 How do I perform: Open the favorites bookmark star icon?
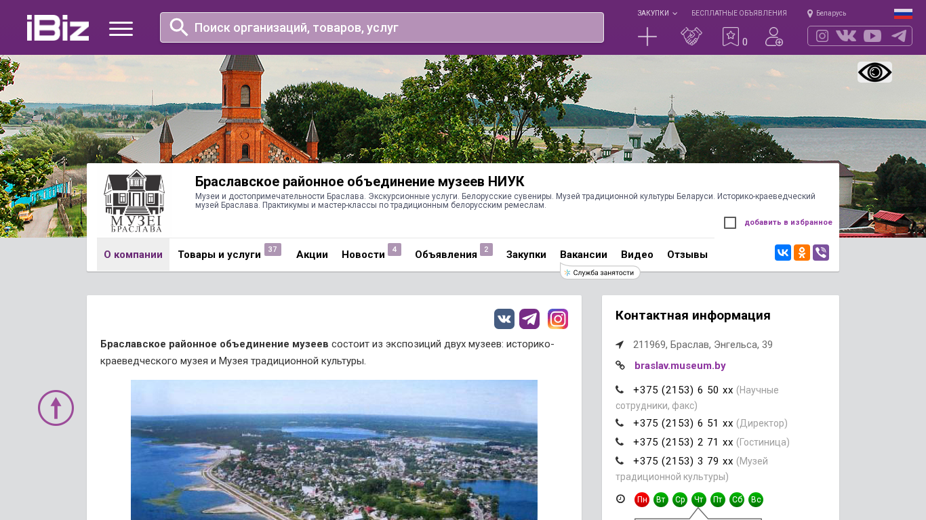tap(730, 37)
